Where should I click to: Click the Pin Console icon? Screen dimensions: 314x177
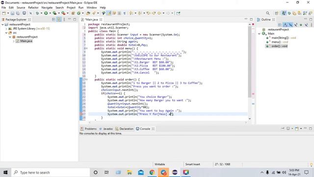point(283,128)
